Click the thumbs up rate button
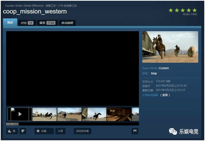 [x=12, y=131]
